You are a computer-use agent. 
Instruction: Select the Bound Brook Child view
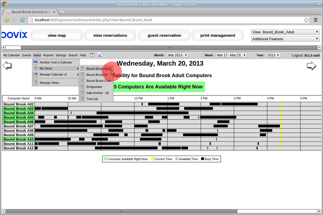[x=96, y=81]
